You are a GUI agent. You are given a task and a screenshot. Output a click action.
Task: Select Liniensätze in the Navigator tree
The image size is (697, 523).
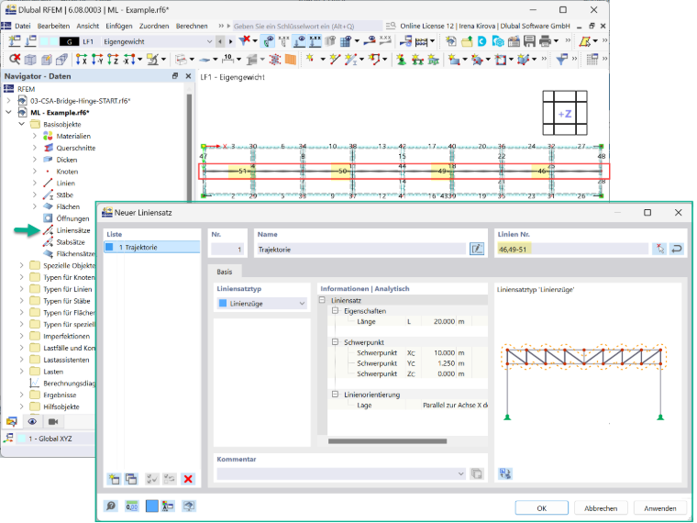point(72,230)
